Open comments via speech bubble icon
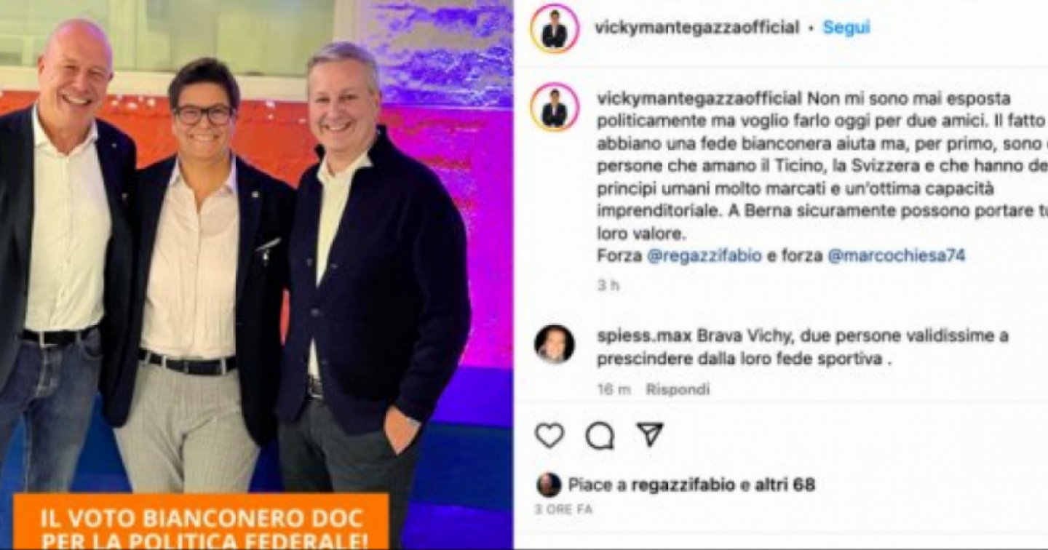Image resolution: width=1048 pixels, height=550 pixels. [x=600, y=436]
